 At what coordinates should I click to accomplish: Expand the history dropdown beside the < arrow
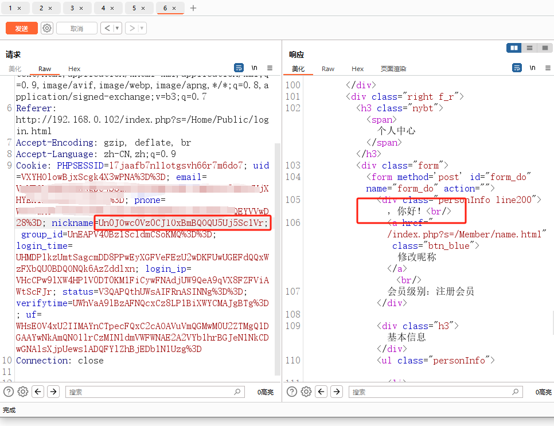coord(118,28)
